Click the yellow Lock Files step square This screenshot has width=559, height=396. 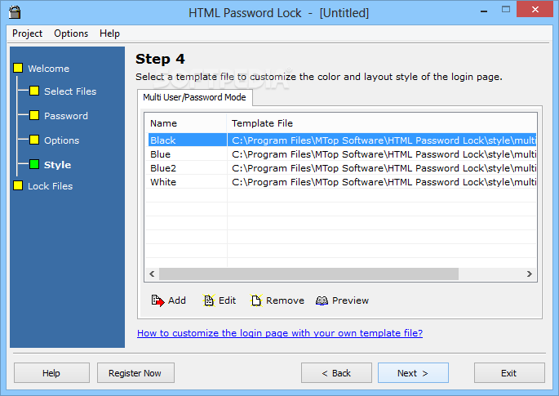tap(18, 185)
